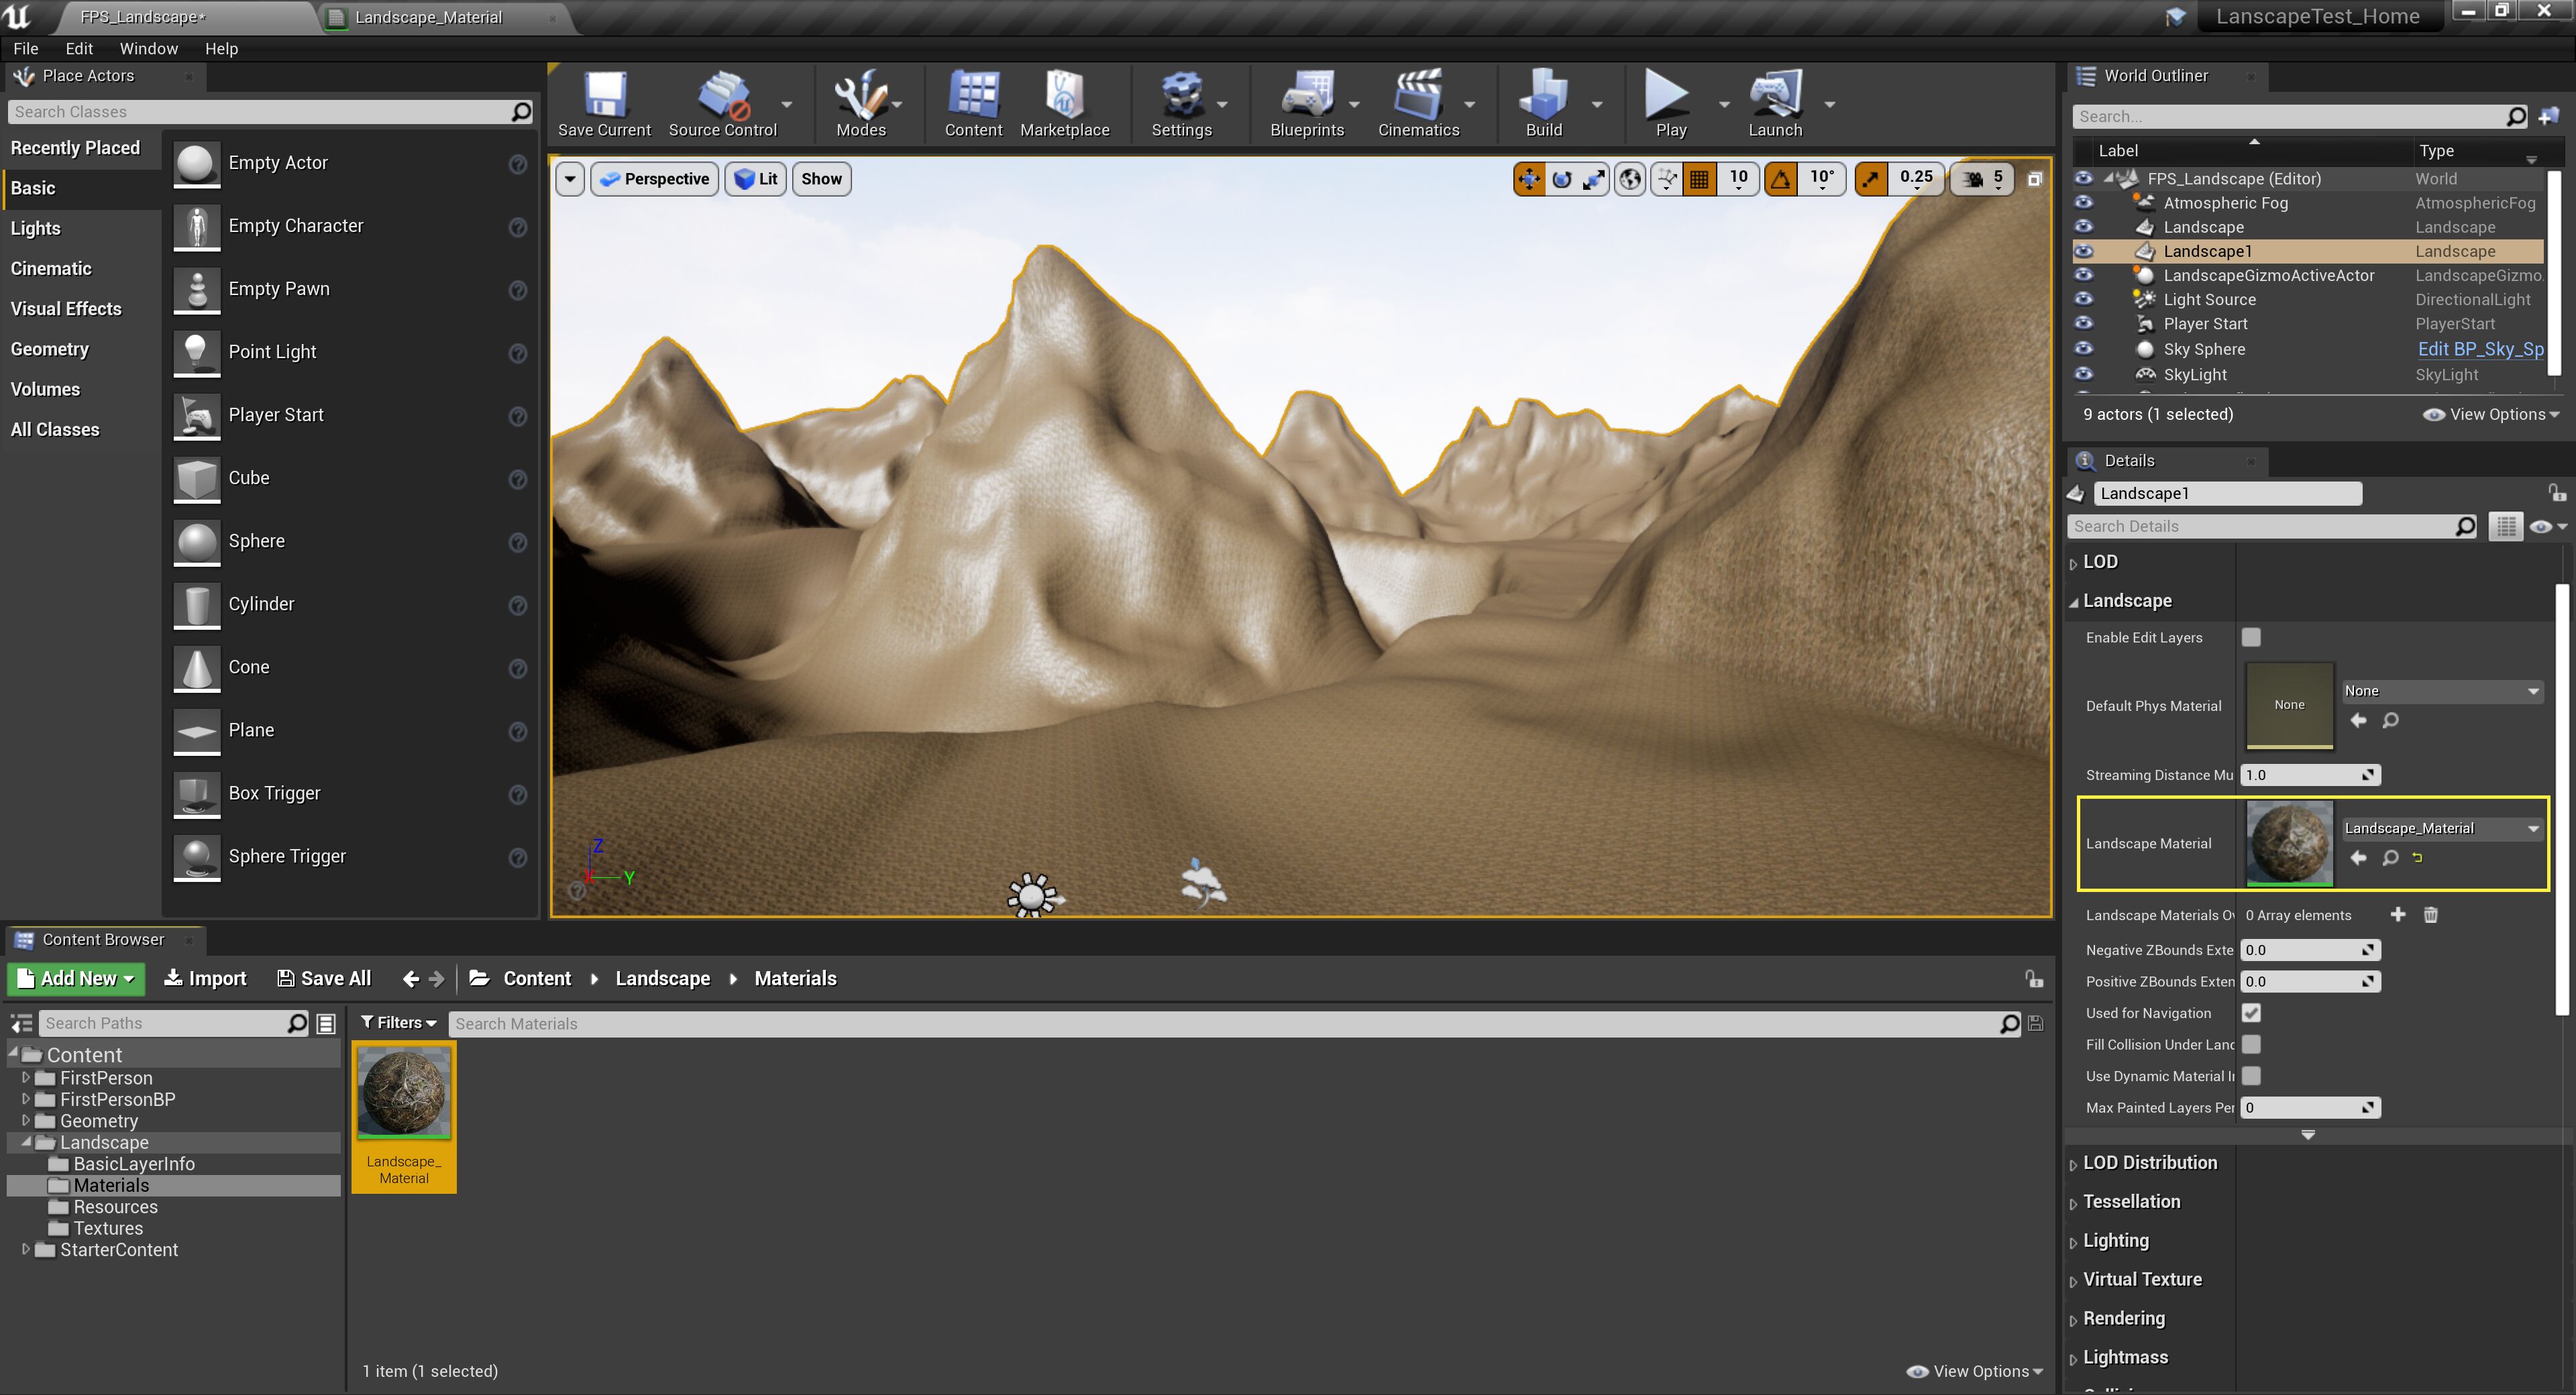Viewport: 2576px width, 1395px height.
Task: Toggle visibility of Atmospheric Fog actor
Action: [2084, 202]
